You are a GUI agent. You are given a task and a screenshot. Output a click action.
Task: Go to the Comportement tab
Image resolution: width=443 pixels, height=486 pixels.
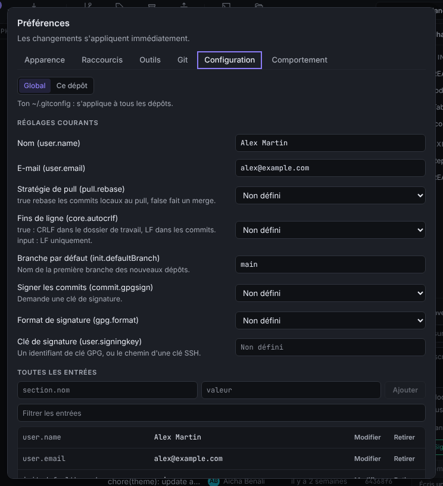tap(300, 60)
